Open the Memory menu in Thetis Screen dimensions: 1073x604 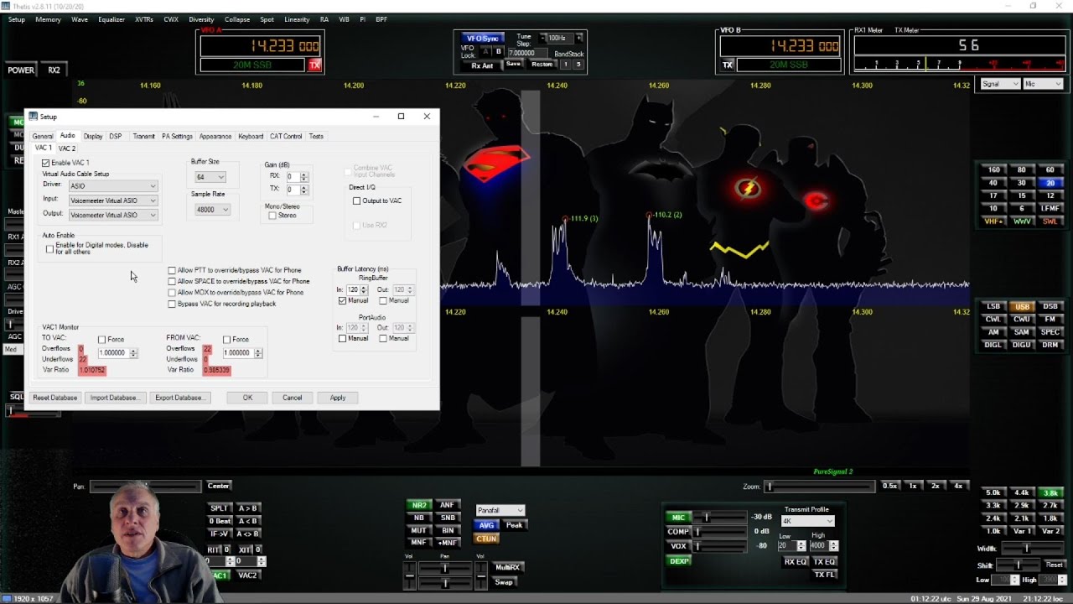tap(48, 19)
